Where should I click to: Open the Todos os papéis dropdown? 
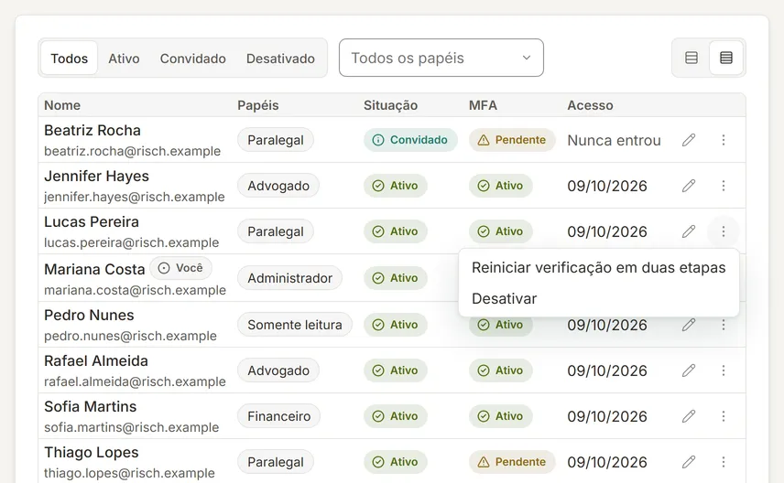[x=441, y=58]
